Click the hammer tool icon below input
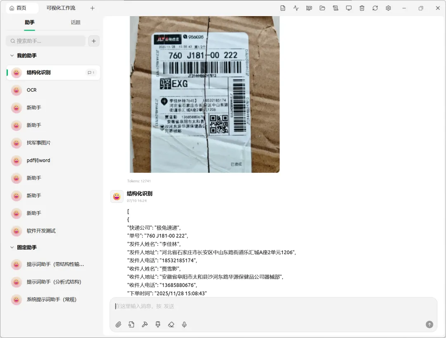The image size is (446, 338). click(x=145, y=324)
